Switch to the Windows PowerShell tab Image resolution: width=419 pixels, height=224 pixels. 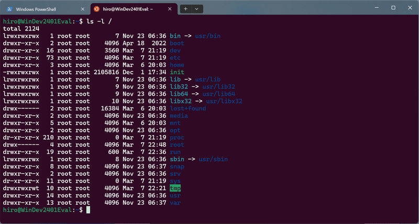pos(46,9)
